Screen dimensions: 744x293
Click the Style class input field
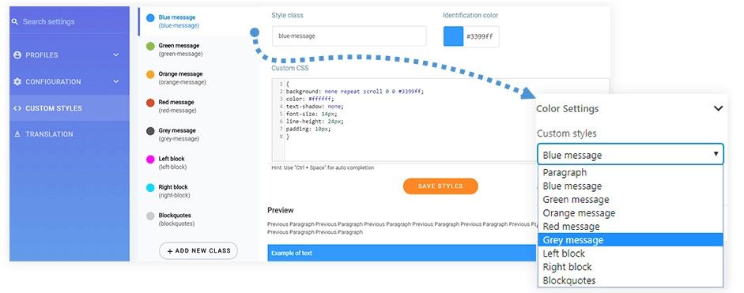[x=349, y=36]
